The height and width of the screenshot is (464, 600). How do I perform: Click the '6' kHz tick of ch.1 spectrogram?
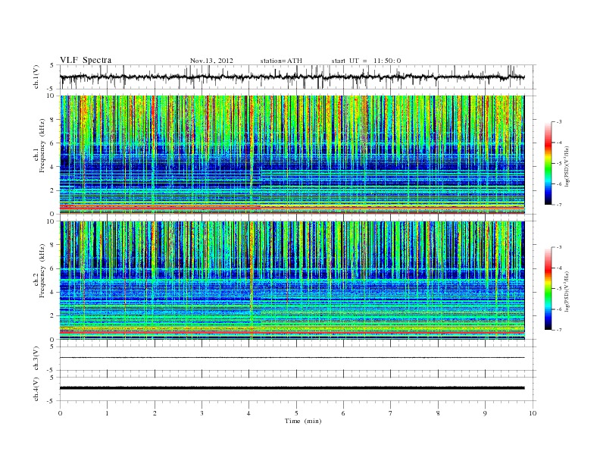click(53, 143)
